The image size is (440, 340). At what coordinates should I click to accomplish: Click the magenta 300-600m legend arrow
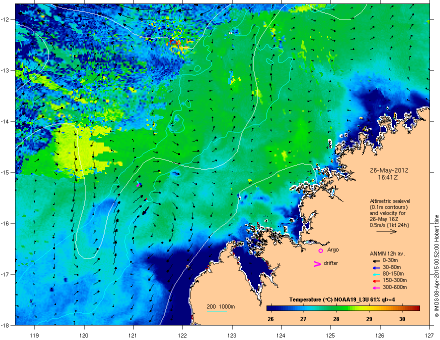pos(376,287)
